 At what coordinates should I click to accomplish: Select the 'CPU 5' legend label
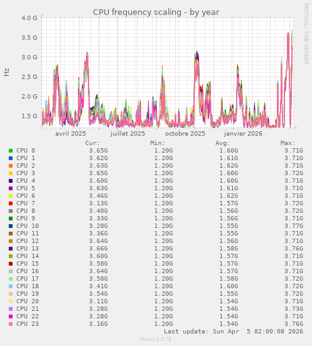(26, 188)
